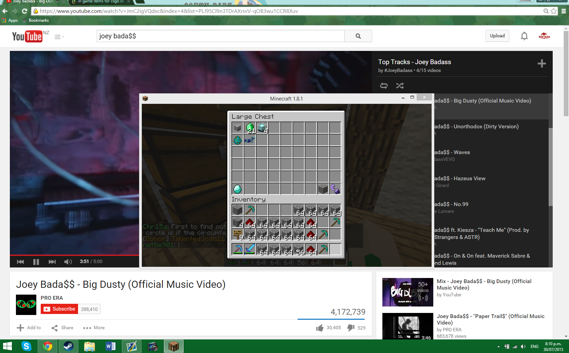Open the ENG input language selector

[534, 347]
